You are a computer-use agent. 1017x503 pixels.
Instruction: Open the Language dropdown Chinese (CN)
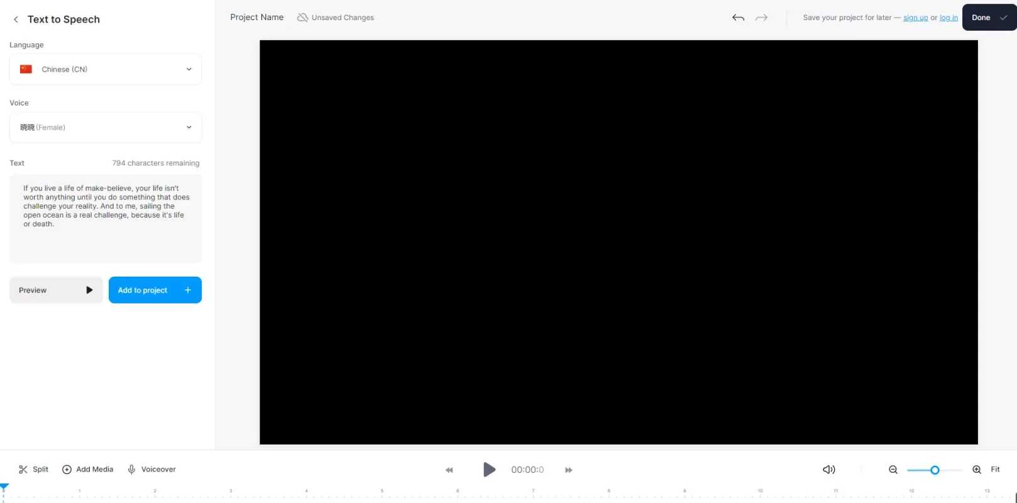[x=106, y=69]
